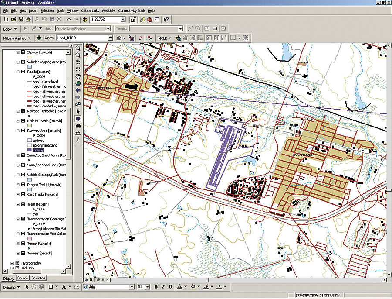Disable the Railroad Yards layer checkbox
Screen dimensions: 392x299
coord(23,121)
